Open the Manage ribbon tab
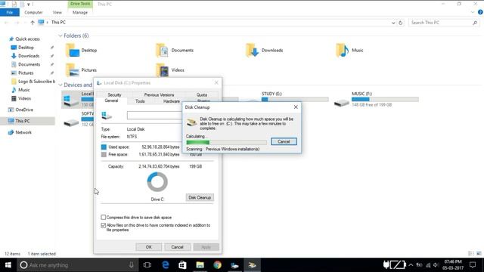The width and height of the screenshot is (484, 272). tap(80, 12)
